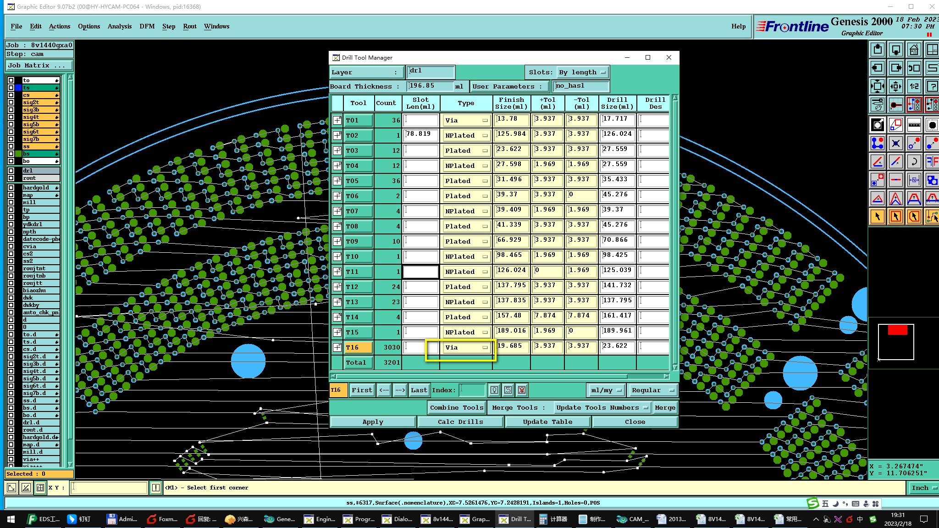
Task: Toggle checkbox for layer 'sig5b'
Action: coord(11,124)
